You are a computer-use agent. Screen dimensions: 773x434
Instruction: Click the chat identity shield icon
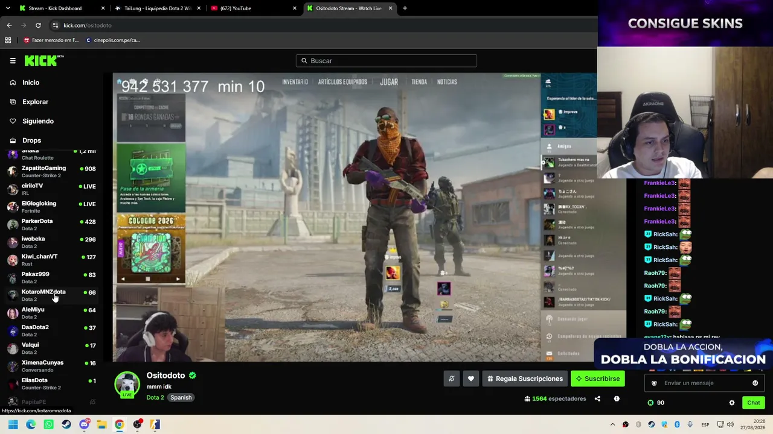coord(654,383)
